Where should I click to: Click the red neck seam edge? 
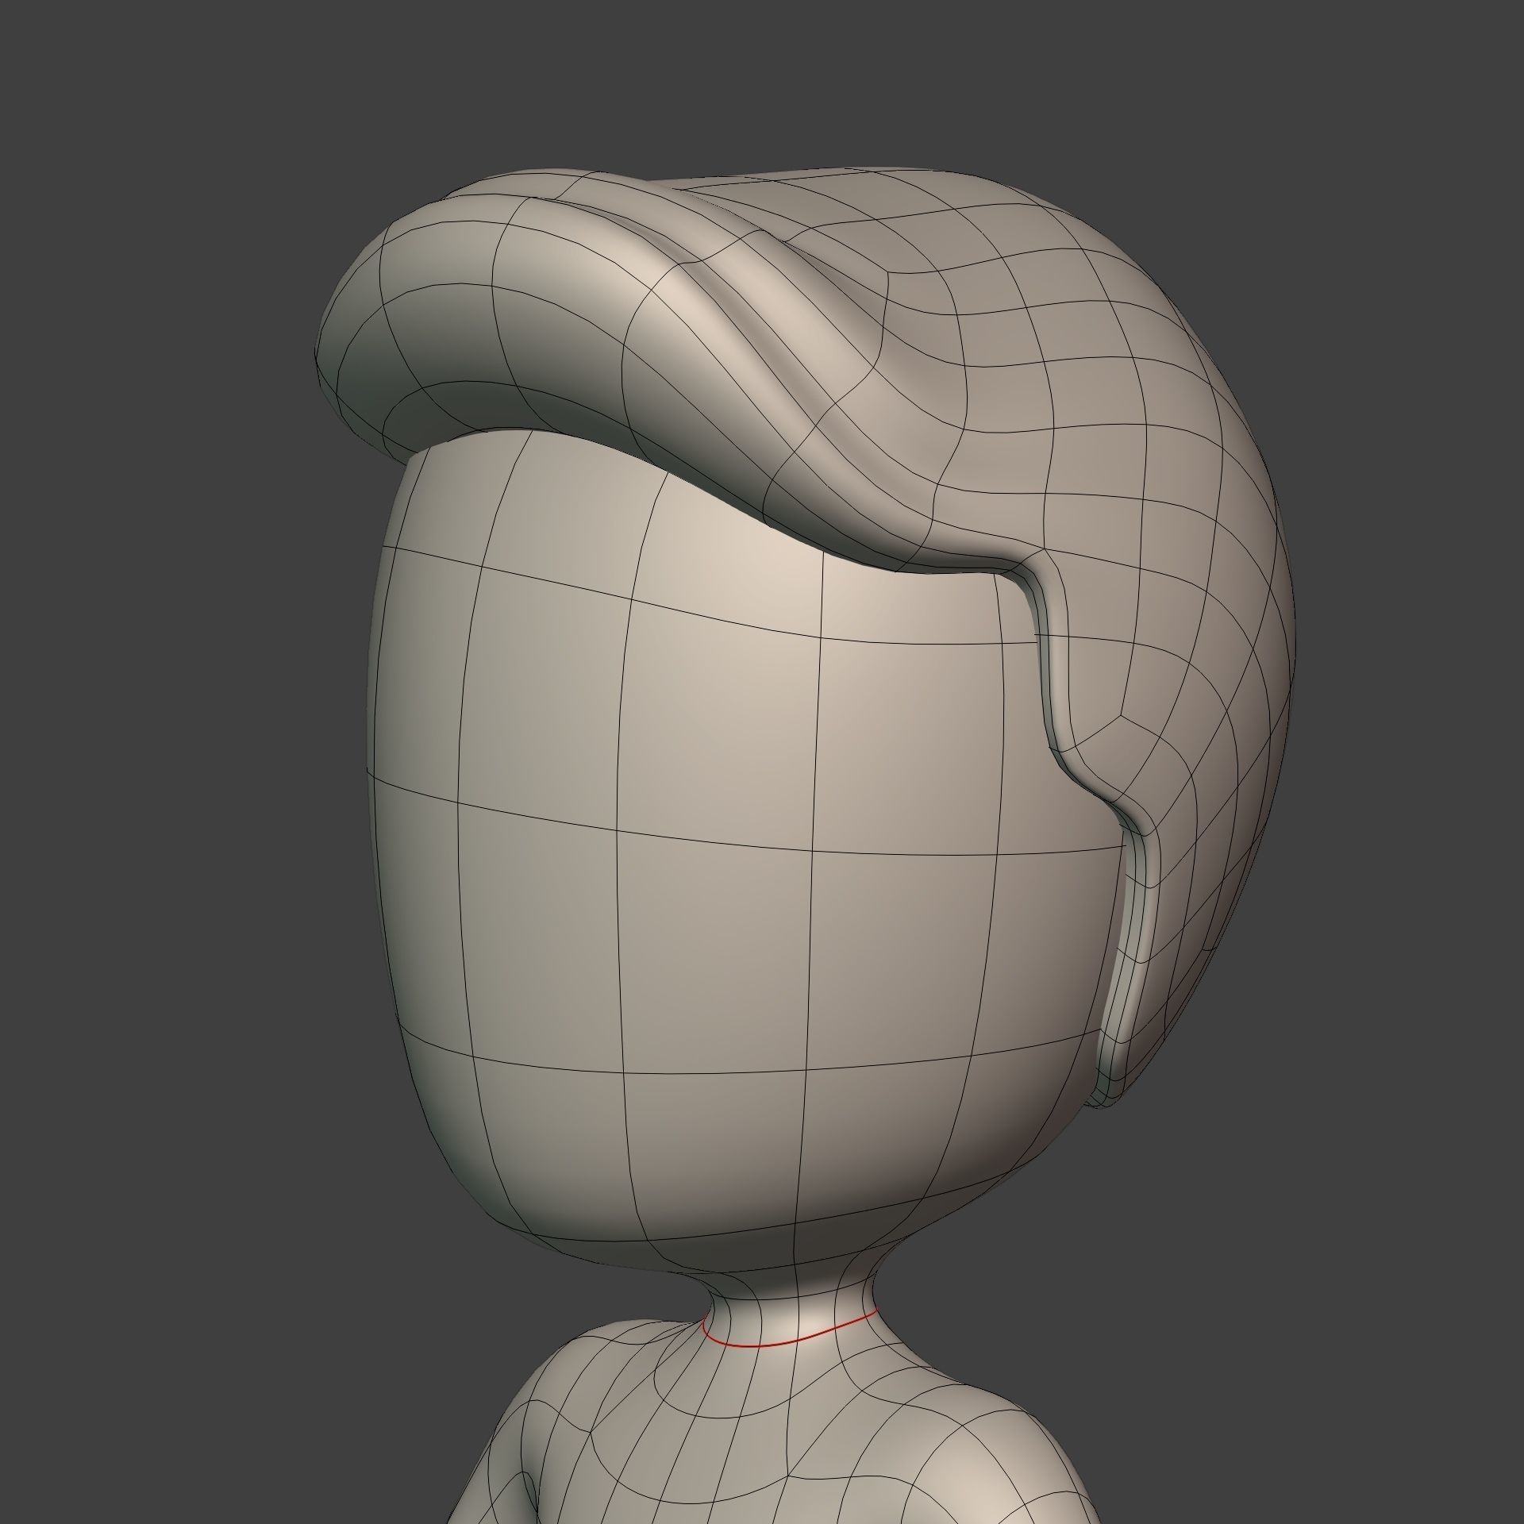click(774, 1345)
